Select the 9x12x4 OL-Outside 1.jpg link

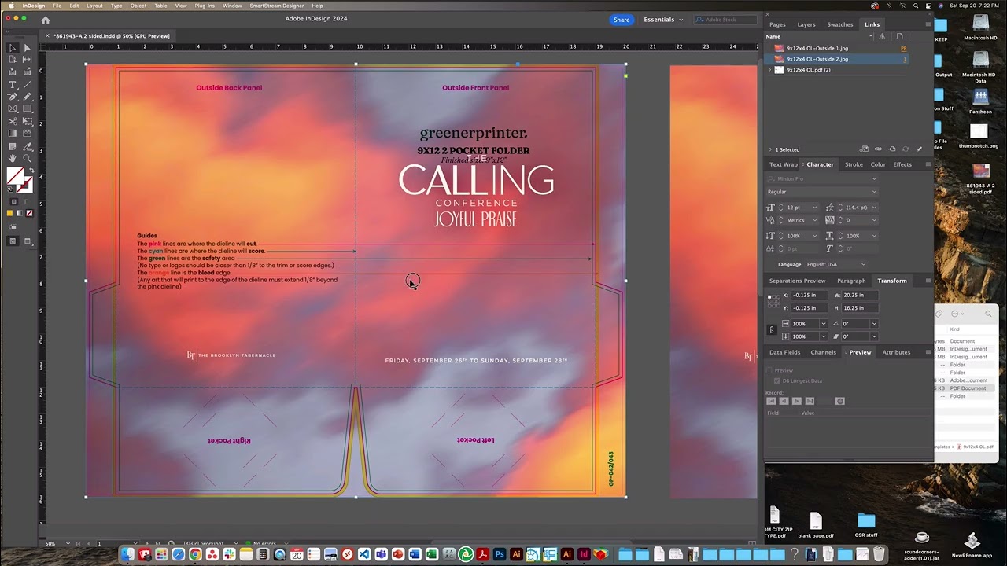(x=817, y=48)
